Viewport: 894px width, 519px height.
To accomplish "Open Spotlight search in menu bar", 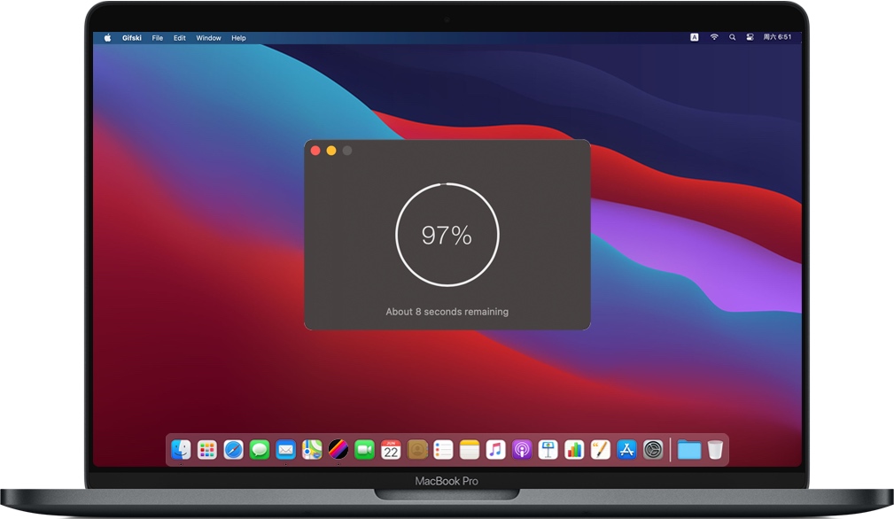I will 732,38.
